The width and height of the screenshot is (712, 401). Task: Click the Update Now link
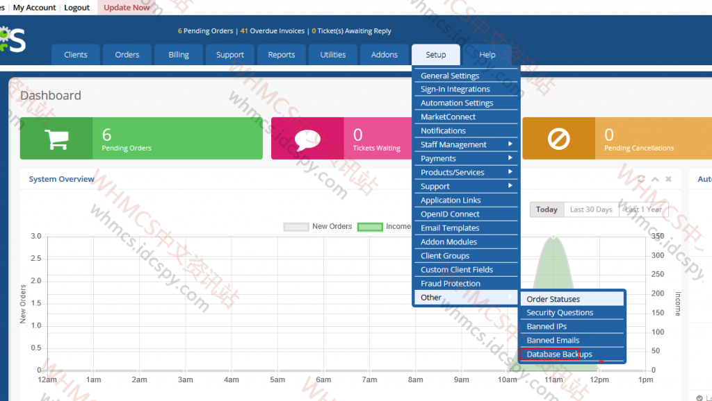point(127,8)
